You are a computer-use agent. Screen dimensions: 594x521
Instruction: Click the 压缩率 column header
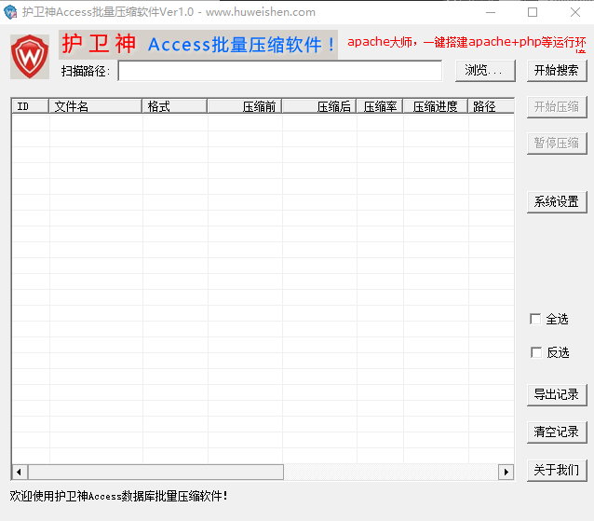(x=379, y=106)
